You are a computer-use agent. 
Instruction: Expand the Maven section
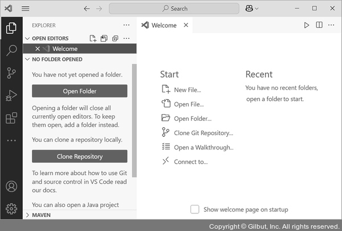point(27,215)
